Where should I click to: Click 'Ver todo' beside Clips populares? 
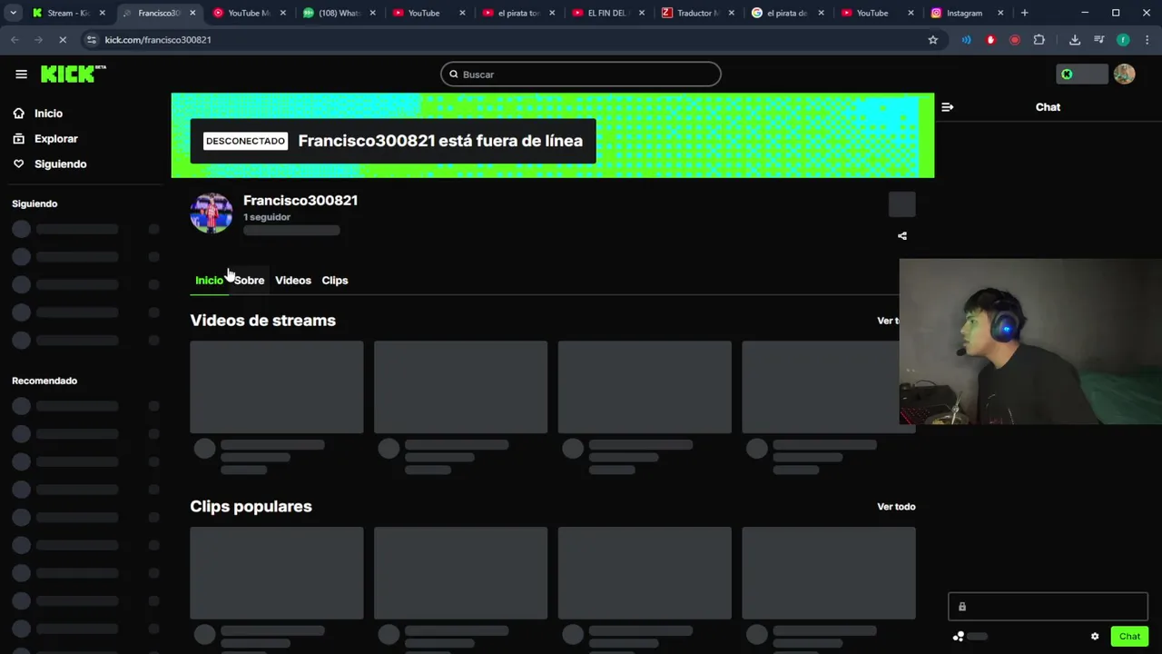(896, 507)
